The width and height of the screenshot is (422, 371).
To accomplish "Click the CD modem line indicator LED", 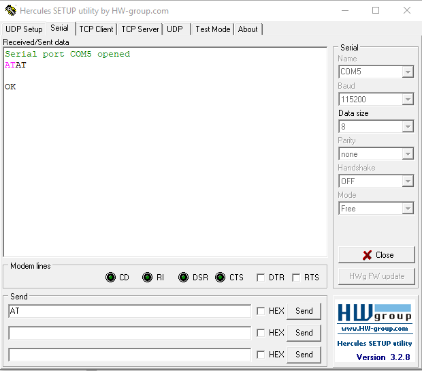I will click(x=110, y=277).
